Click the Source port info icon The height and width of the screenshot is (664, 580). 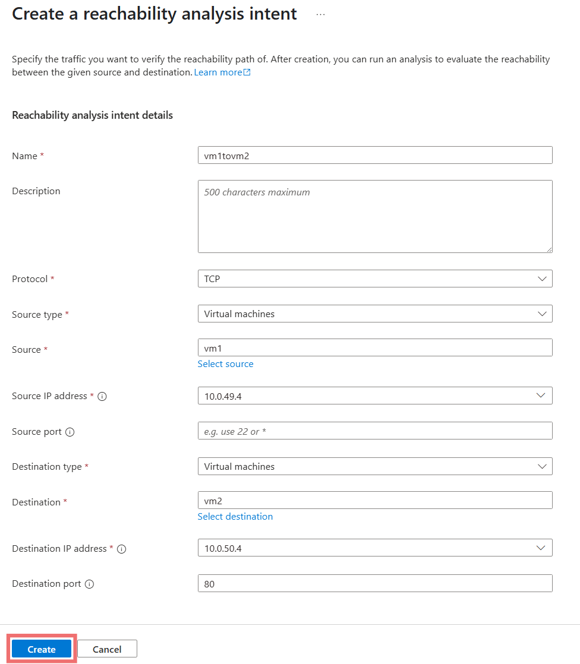pos(70,432)
